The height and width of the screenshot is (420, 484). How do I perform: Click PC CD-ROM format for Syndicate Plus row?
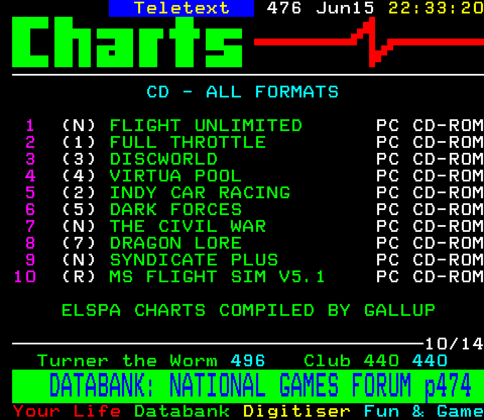pyautogui.click(x=430, y=260)
